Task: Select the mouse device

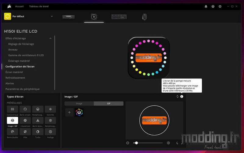Action: (144, 17)
